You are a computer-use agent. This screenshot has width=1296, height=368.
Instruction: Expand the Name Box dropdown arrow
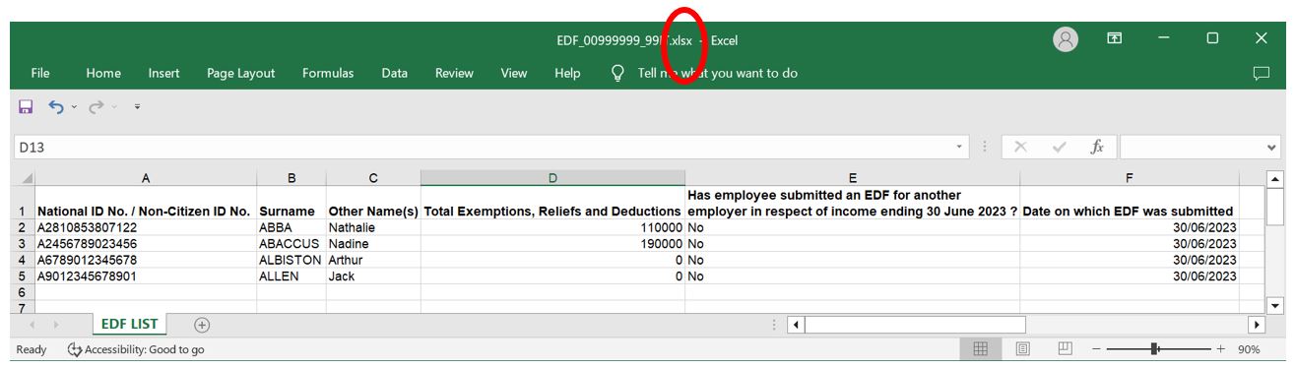[x=960, y=147]
